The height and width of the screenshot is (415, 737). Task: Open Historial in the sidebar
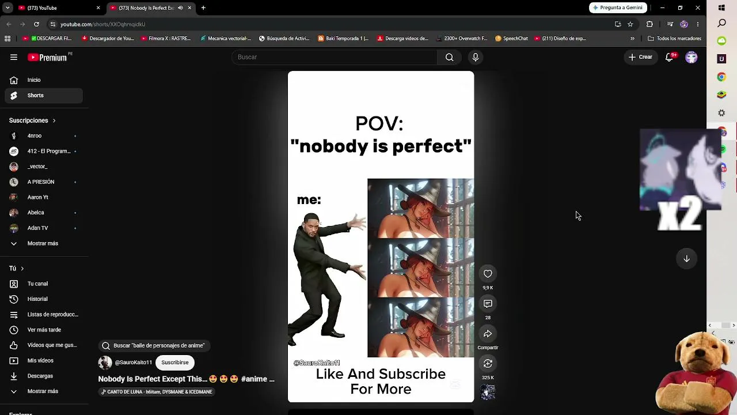click(44, 299)
